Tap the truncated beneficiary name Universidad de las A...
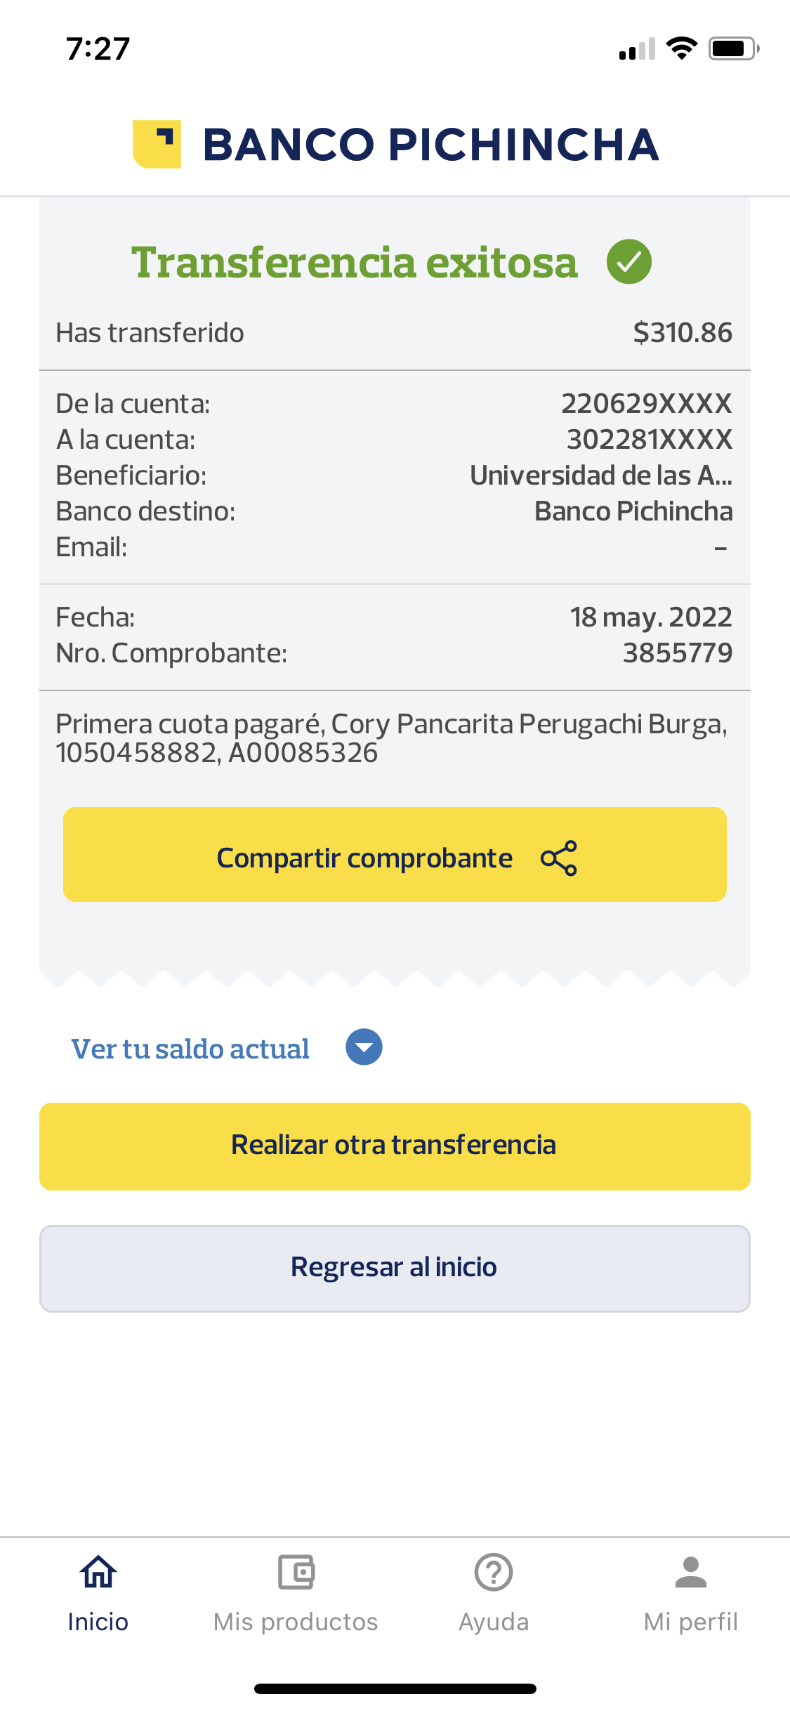Image resolution: width=790 pixels, height=1711 pixels. (x=600, y=476)
